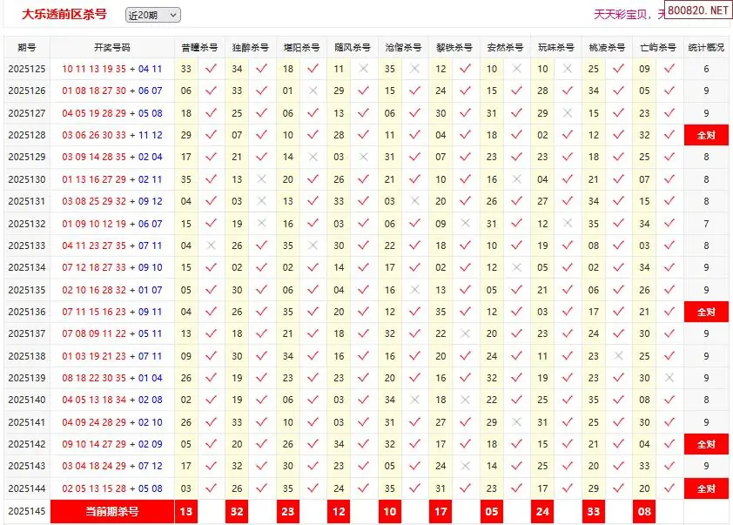Click statistics value 7 in row 2025132
The height and width of the screenshot is (525, 733).
coord(706,224)
